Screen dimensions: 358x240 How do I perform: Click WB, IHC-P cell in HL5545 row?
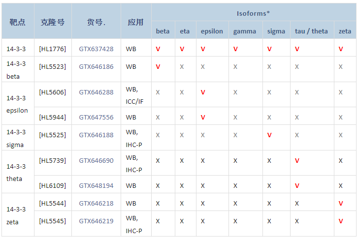[x=136, y=224]
